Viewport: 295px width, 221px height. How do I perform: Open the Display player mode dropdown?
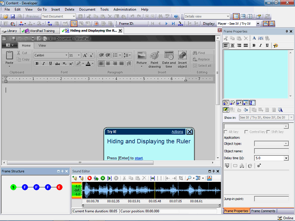tap(258, 23)
